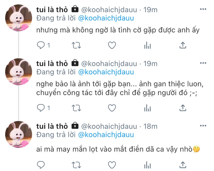Open the more options menu on the first tweet
The width and height of the screenshot is (214, 171).
203,9
